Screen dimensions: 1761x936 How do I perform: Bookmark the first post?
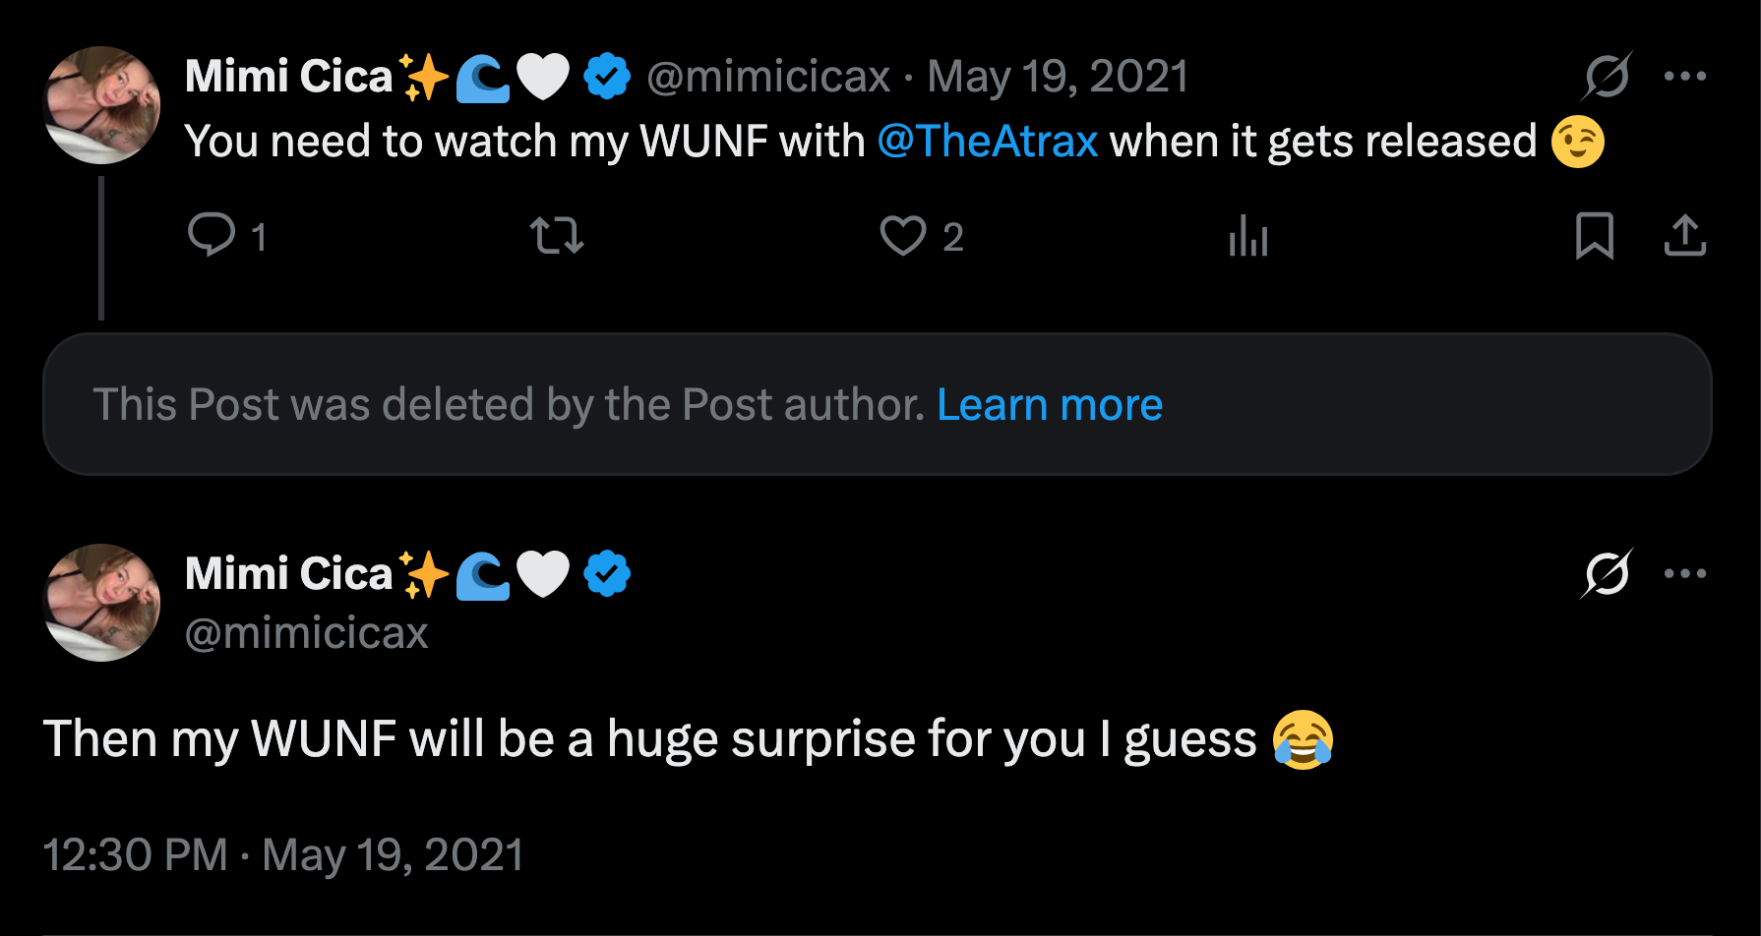pos(1594,236)
